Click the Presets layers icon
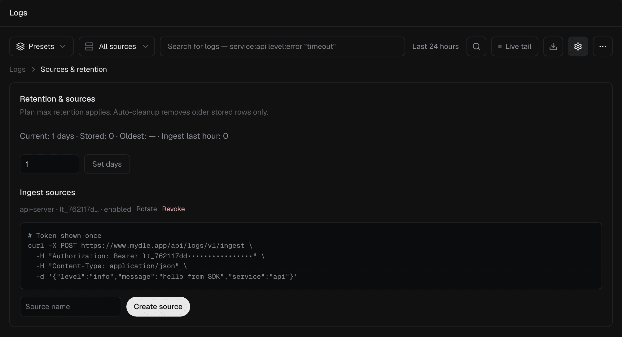The height and width of the screenshot is (337, 622). point(20,46)
